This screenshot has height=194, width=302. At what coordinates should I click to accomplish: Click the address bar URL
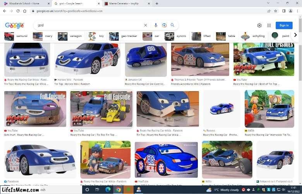point(70,11)
